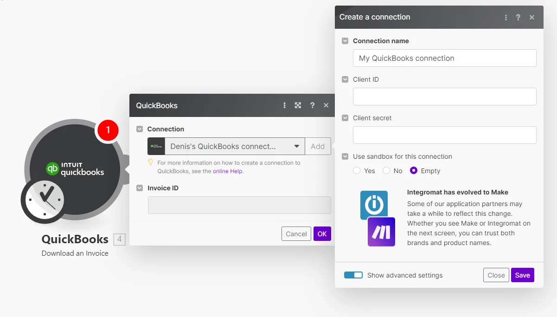The image size is (557, 317).
Task: Collapse the Client ID field toggle
Action: [345, 79]
